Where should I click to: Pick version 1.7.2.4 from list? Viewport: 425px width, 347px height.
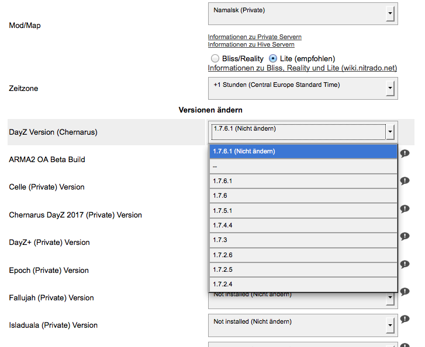pos(303,284)
